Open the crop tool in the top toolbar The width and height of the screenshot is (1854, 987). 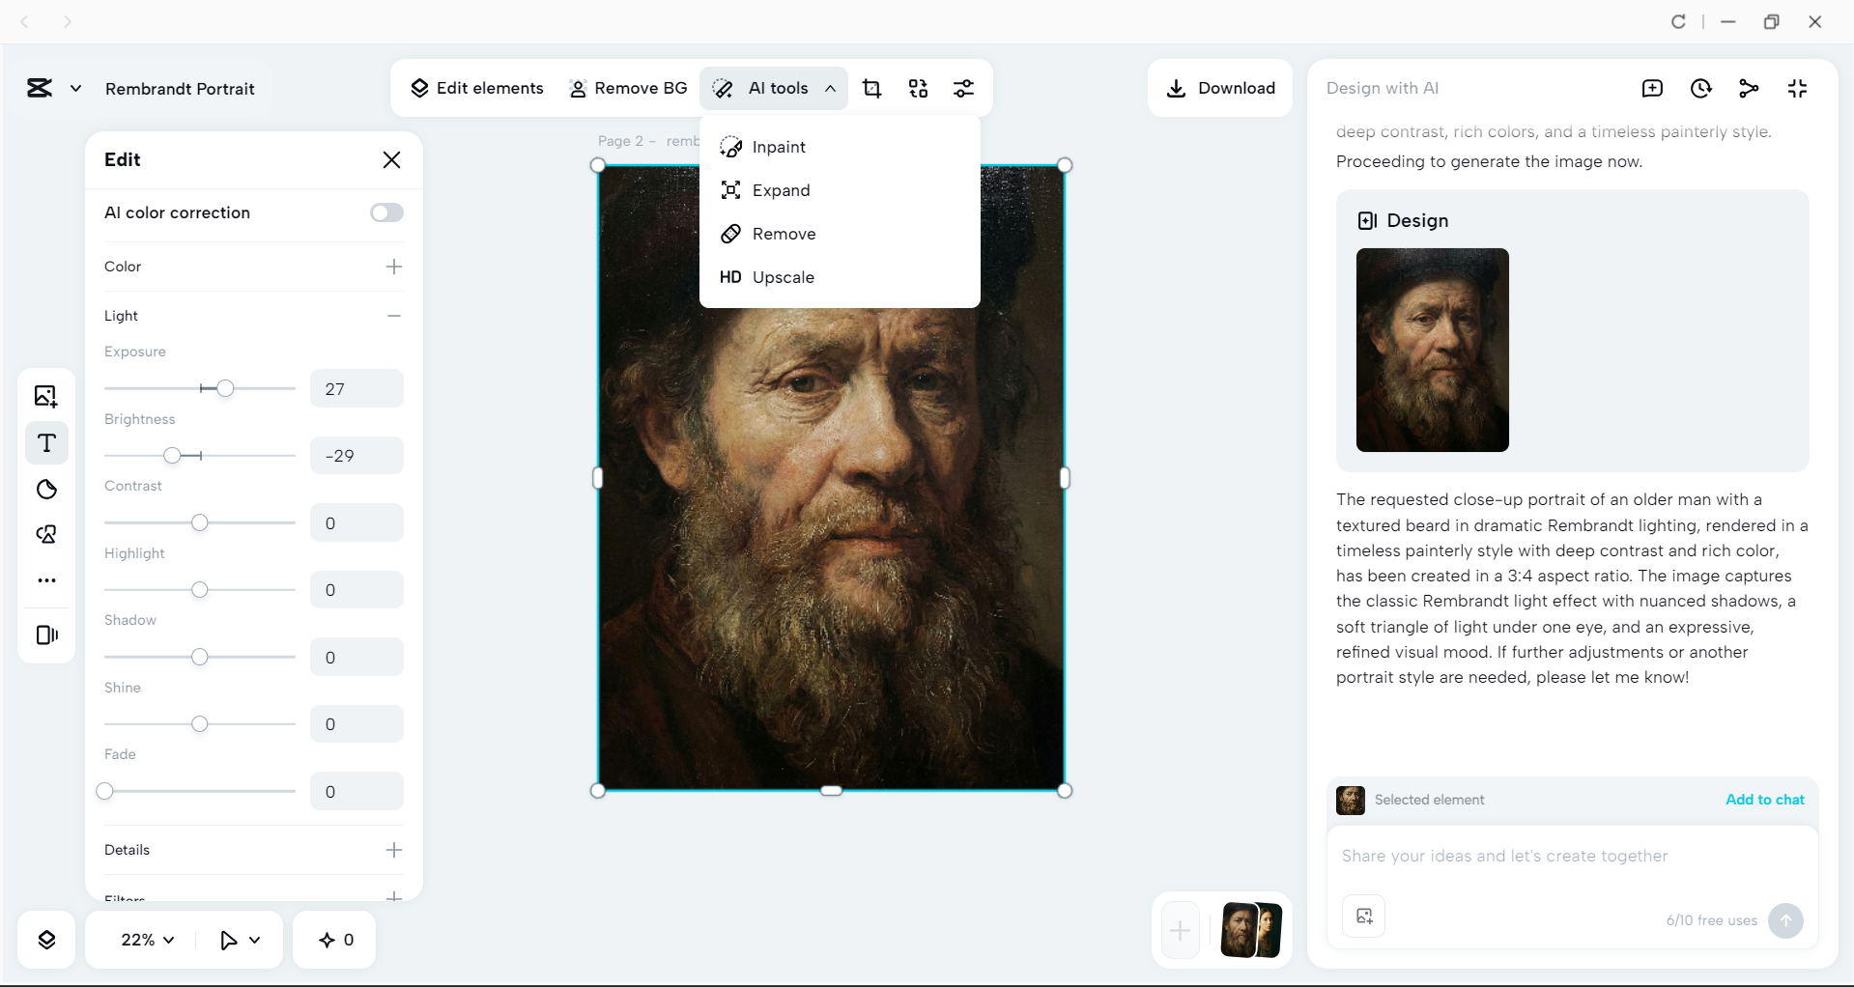(x=872, y=88)
